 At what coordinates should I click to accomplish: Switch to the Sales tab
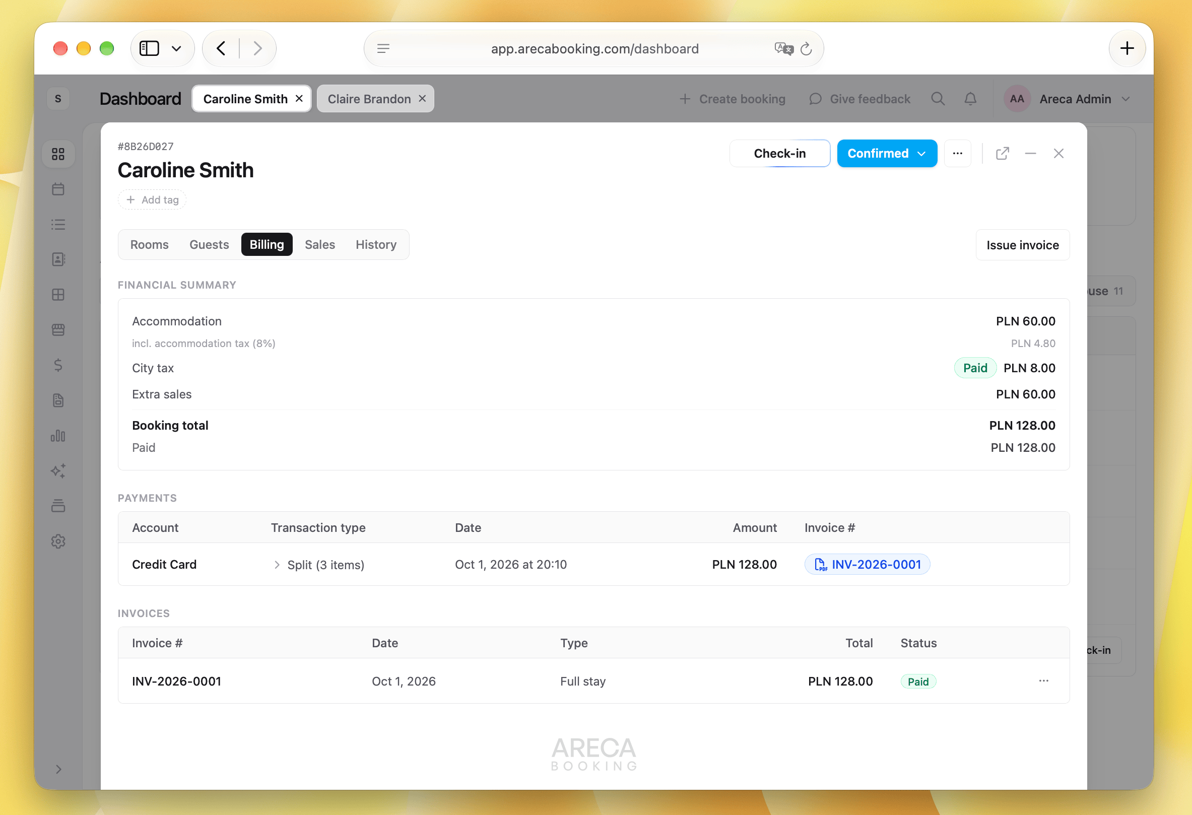pyautogui.click(x=319, y=245)
